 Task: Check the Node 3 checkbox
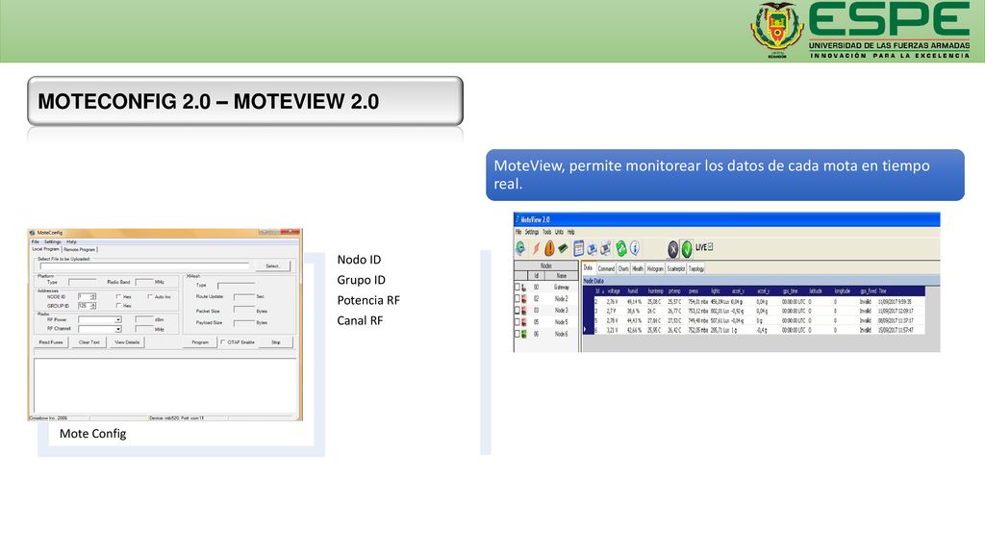coord(518,311)
